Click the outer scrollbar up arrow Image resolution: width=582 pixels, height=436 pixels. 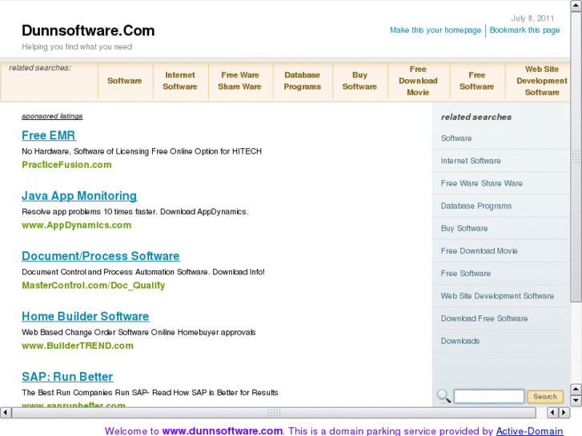coord(576,6)
